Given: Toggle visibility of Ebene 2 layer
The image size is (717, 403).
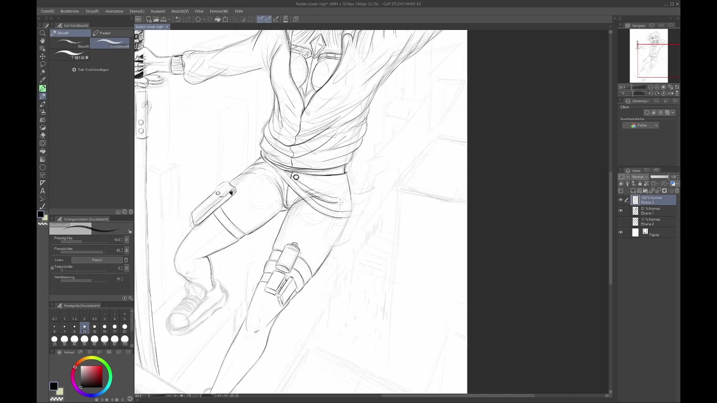Looking at the screenshot, I should pos(621,222).
